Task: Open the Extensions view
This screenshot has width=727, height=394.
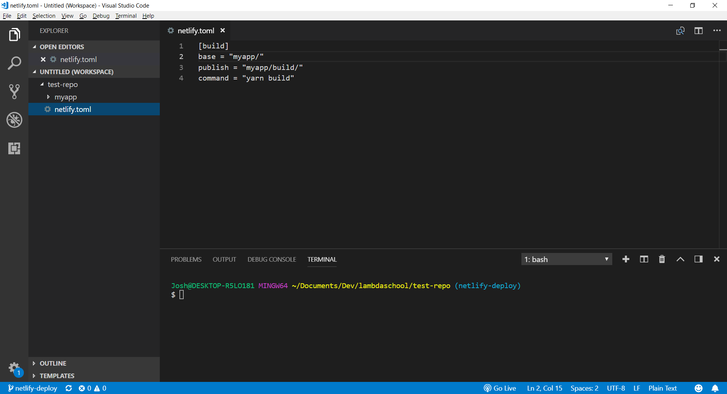Action: tap(14, 148)
